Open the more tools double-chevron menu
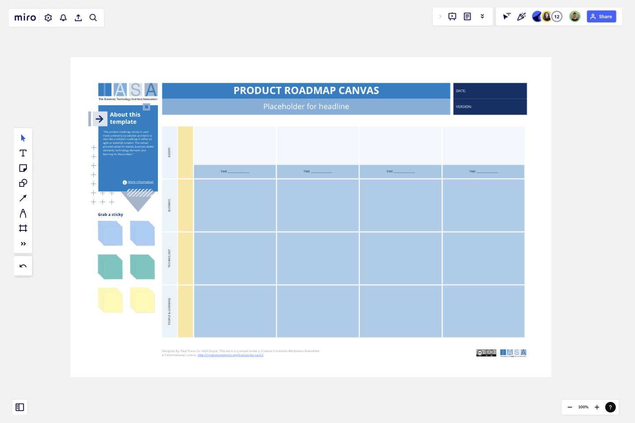635x423 pixels. [23, 243]
